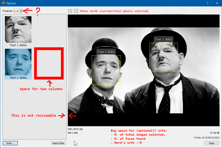Click the Test 2 àèìòù label in the photo
222x148 pixels.
click(106, 52)
